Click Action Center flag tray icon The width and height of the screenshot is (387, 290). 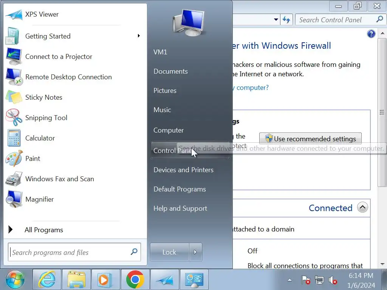pyautogui.click(x=306, y=280)
